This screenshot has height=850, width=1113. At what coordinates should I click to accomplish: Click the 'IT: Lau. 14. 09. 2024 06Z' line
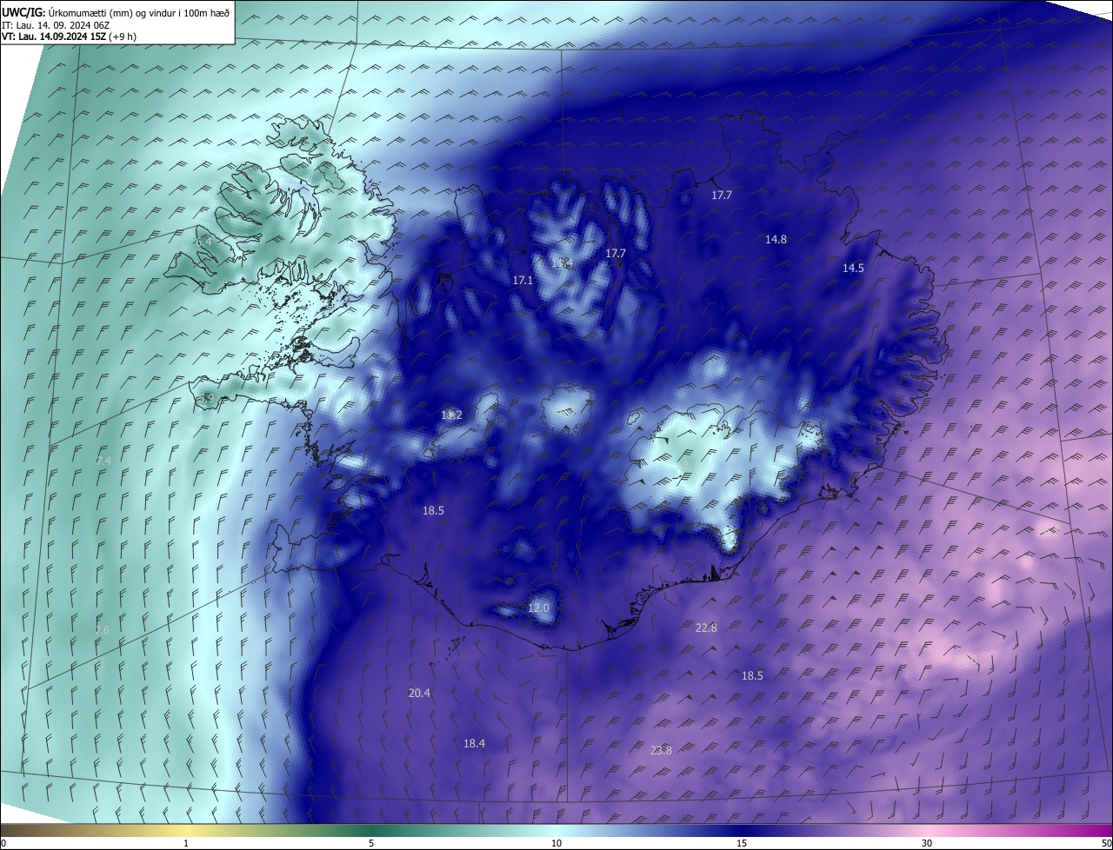click(x=56, y=25)
